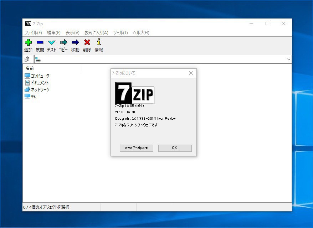Click the up-one-folder icon beside address bar
This screenshot has width=313, height=228.
pyautogui.click(x=27, y=59)
